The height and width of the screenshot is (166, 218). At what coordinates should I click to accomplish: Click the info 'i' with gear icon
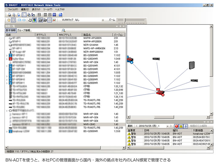33,15
